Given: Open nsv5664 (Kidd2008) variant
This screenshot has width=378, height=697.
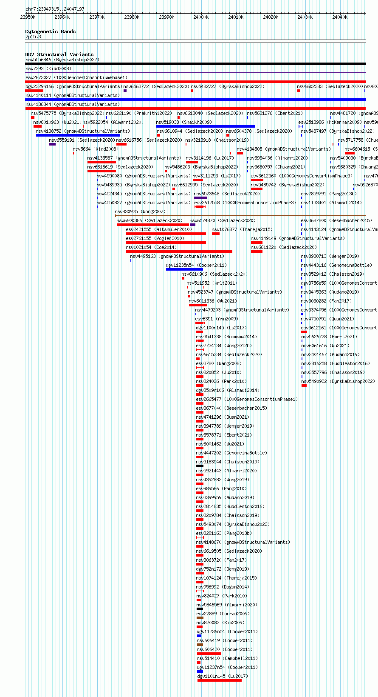Looking at the screenshot, I should pyautogui.click(x=96, y=149).
